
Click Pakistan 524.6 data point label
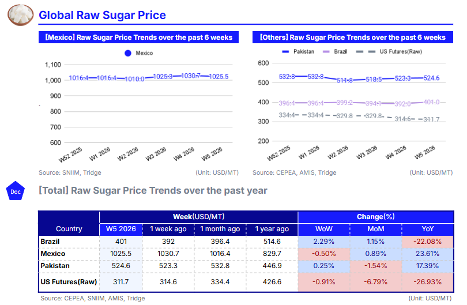[431, 78]
